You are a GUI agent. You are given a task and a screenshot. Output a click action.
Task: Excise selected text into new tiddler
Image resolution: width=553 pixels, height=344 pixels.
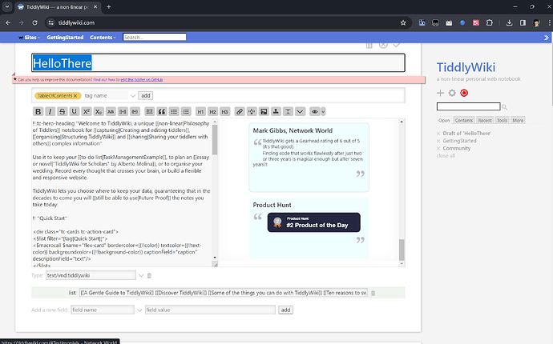(252, 112)
